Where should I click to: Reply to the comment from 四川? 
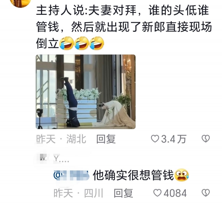[x=123, y=193]
